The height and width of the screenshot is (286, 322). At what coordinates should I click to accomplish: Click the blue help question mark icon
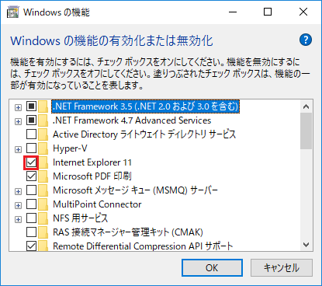click(306, 40)
